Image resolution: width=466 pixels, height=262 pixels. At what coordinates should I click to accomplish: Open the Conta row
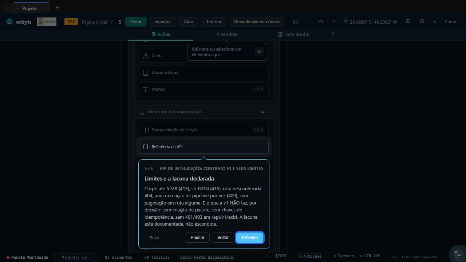coord(204,56)
